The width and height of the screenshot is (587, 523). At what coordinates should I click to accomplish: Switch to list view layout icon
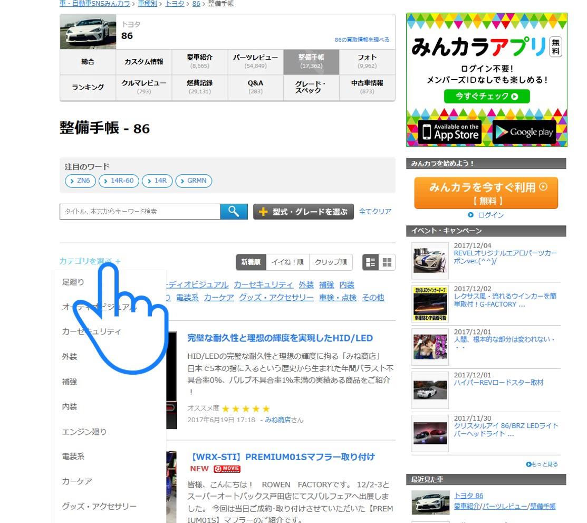tap(370, 262)
